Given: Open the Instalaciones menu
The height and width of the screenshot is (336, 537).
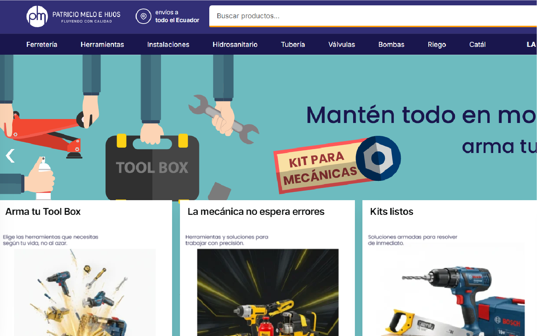Looking at the screenshot, I should (x=168, y=44).
